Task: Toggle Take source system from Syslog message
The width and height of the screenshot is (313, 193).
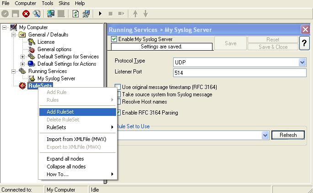Action: (118, 94)
